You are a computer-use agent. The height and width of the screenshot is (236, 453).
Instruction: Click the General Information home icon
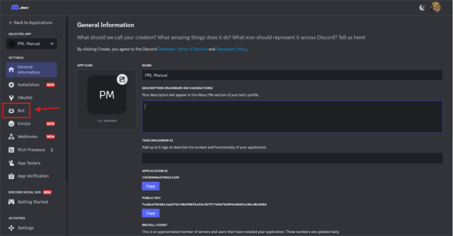click(x=11, y=69)
